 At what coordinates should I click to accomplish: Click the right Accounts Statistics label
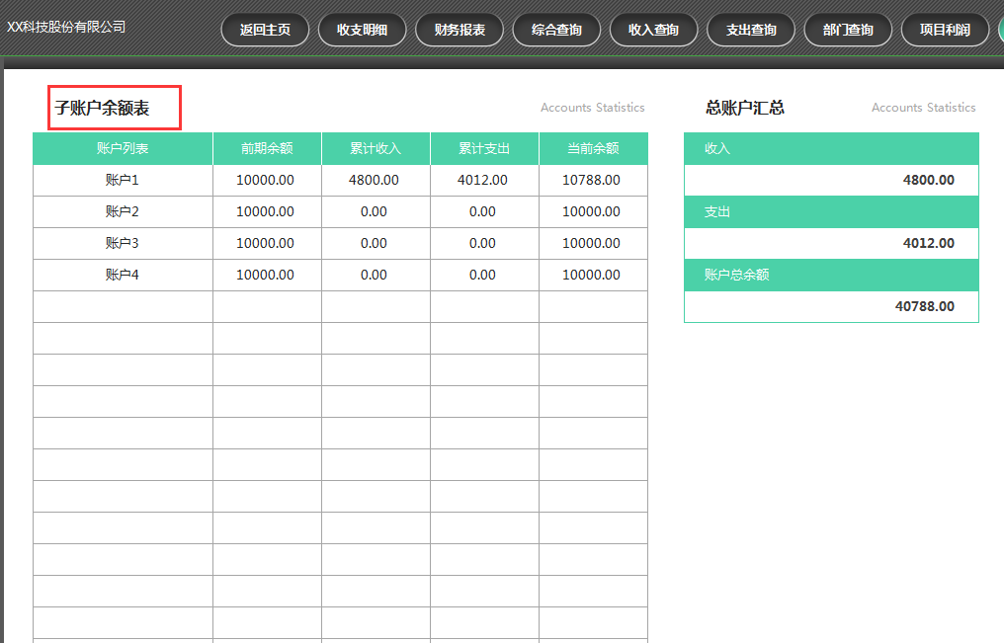[922, 107]
